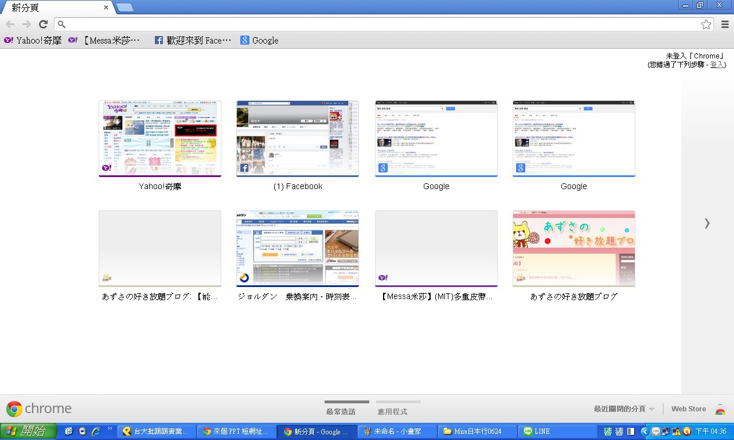The width and height of the screenshot is (734, 440).
Task: Click the Internet Explorer quick launch icon
Action: [x=96, y=431]
